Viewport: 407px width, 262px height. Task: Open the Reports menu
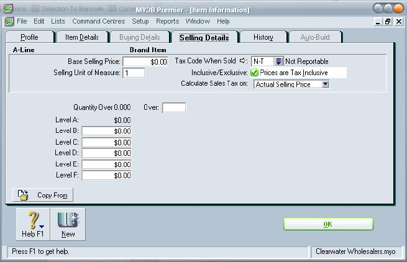[167, 21]
